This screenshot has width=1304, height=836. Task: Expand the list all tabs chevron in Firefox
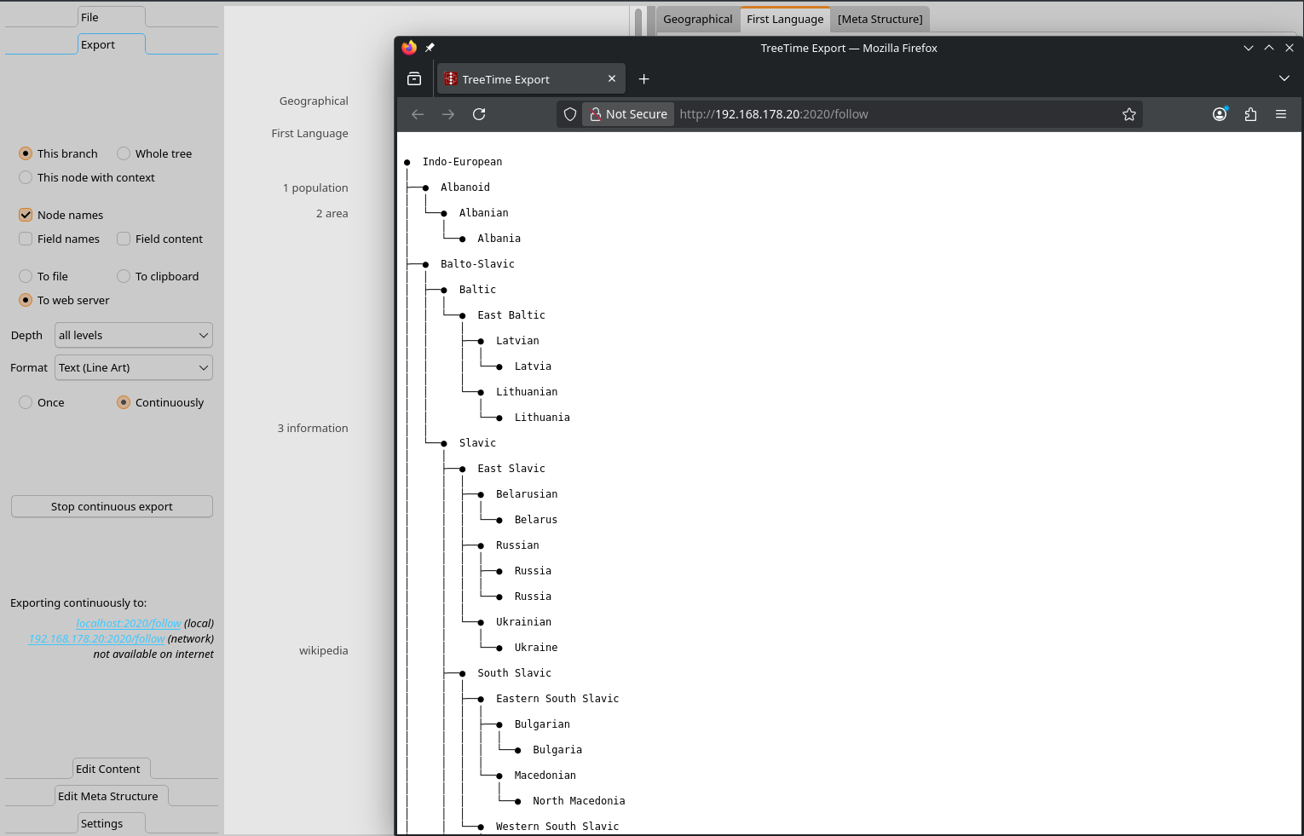1284,78
